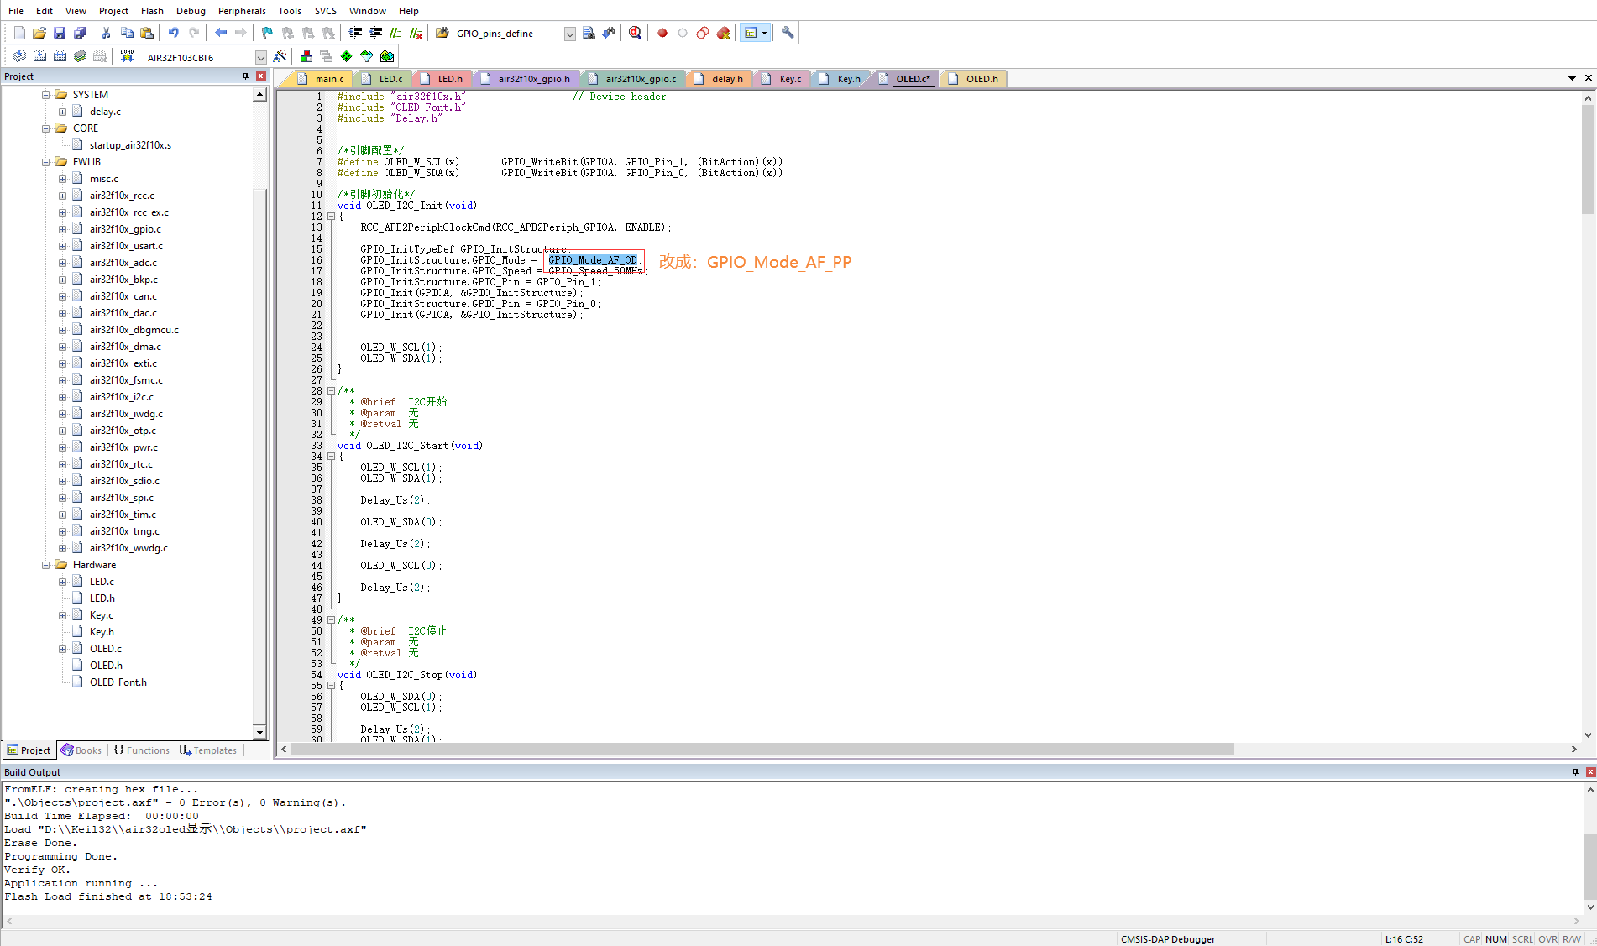
Task: Click the Save file icon
Action: point(60,33)
